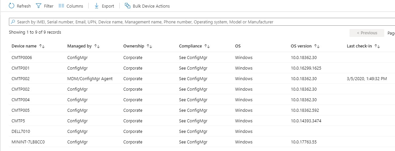Open device CMTP001
This screenshot has width=395, height=151.
(x=21, y=68)
